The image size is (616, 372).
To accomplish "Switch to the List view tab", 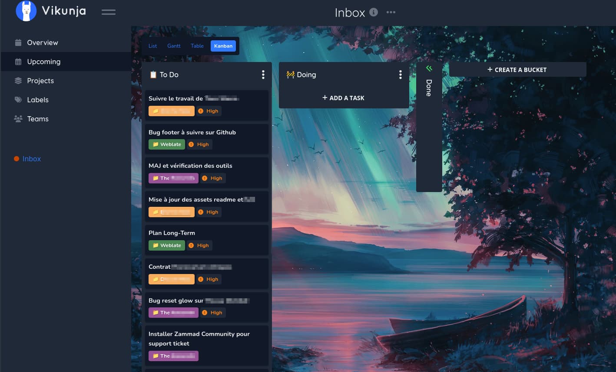I will click(153, 46).
